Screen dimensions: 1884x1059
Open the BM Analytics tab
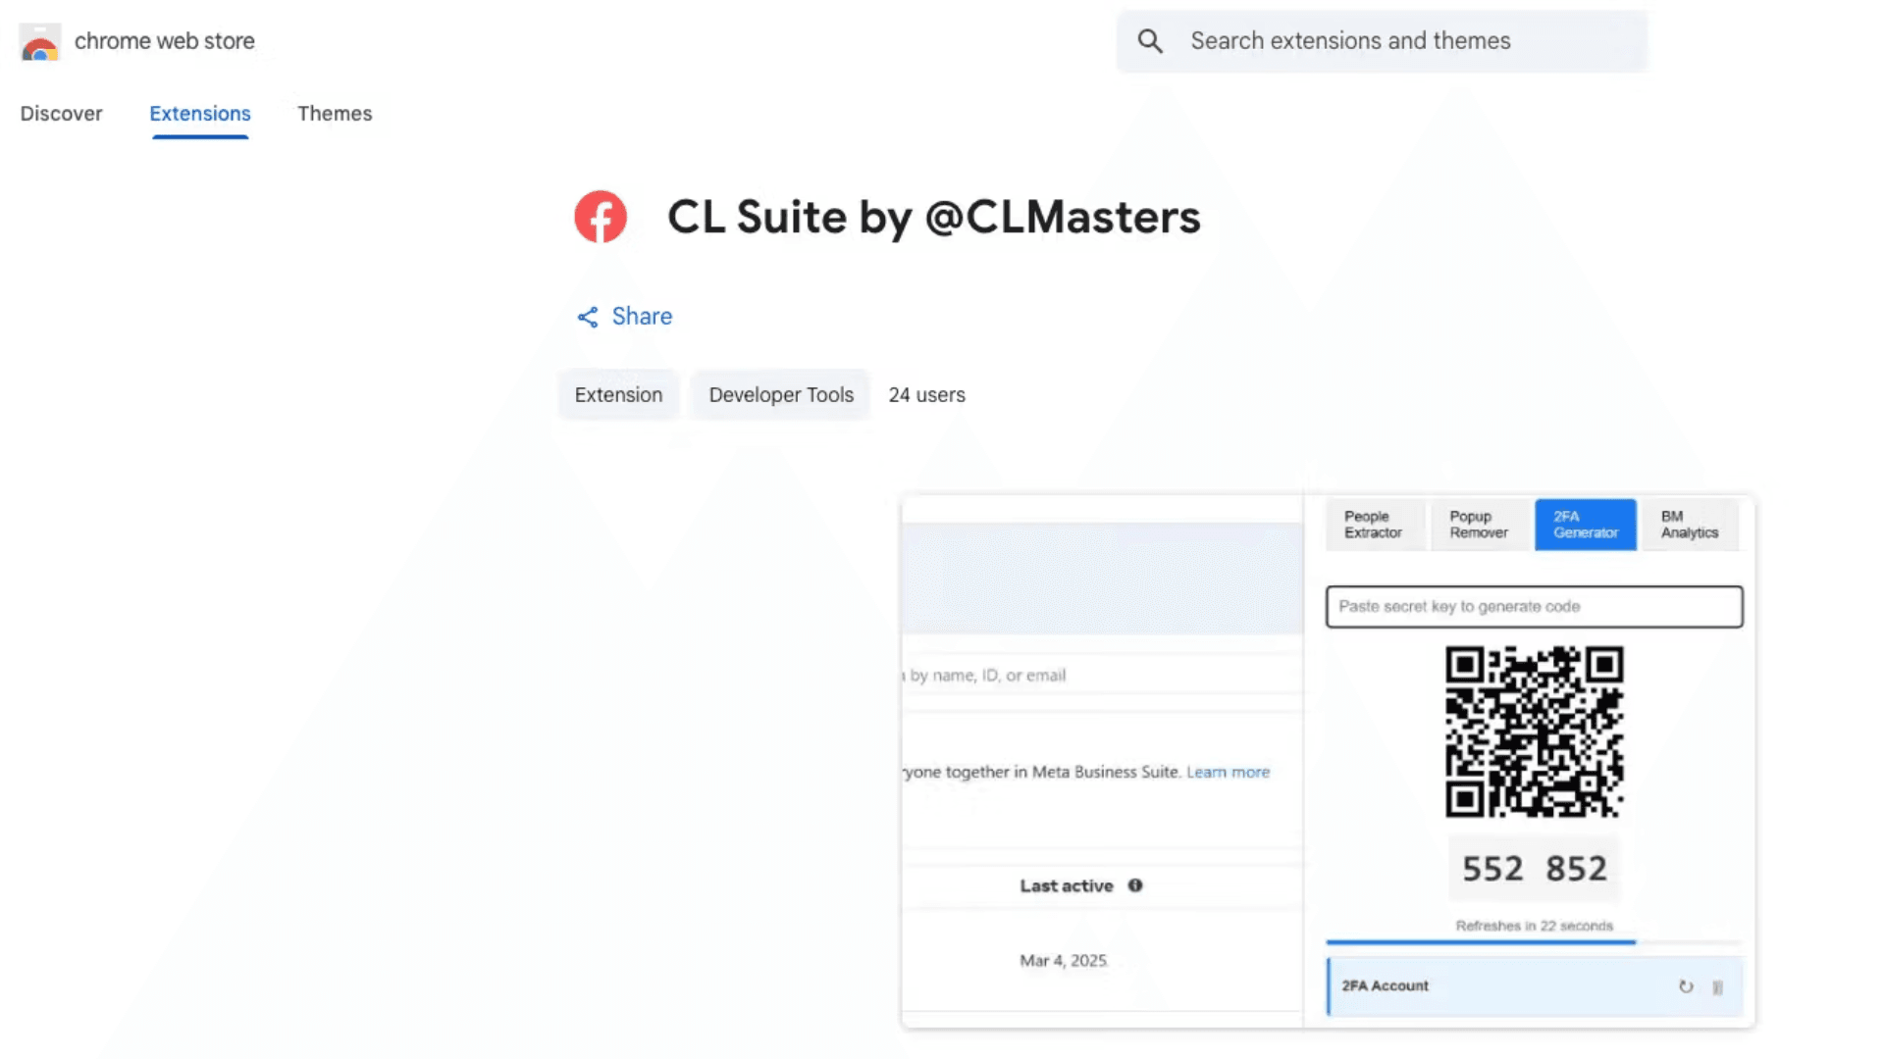pos(1689,525)
